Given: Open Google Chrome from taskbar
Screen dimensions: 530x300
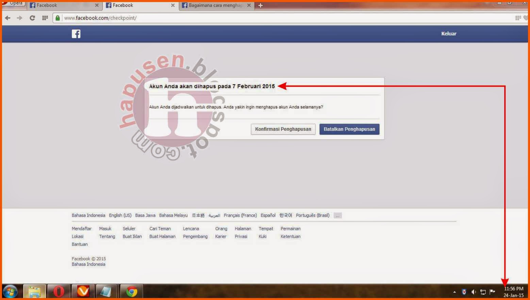Looking at the screenshot, I should pyautogui.click(x=132, y=292).
